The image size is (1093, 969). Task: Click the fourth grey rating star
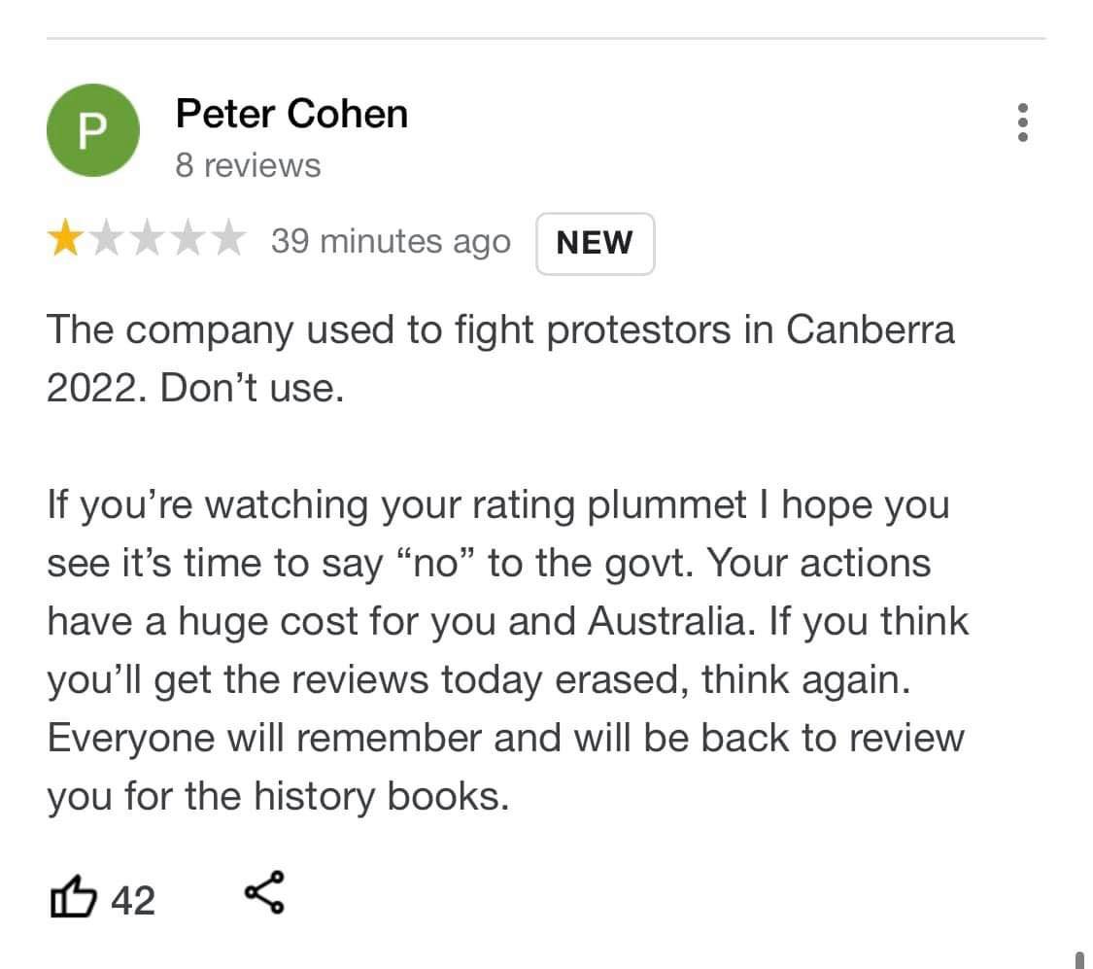pyautogui.click(x=188, y=238)
